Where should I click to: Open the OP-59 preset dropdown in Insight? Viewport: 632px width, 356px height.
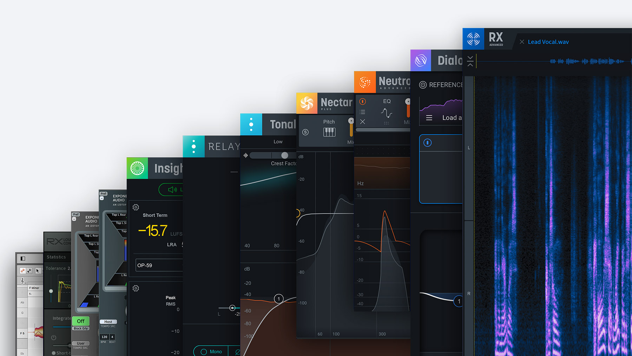[159, 265]
